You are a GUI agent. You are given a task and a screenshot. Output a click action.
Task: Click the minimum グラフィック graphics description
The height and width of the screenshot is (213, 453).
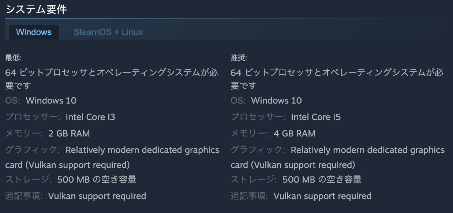142,150
